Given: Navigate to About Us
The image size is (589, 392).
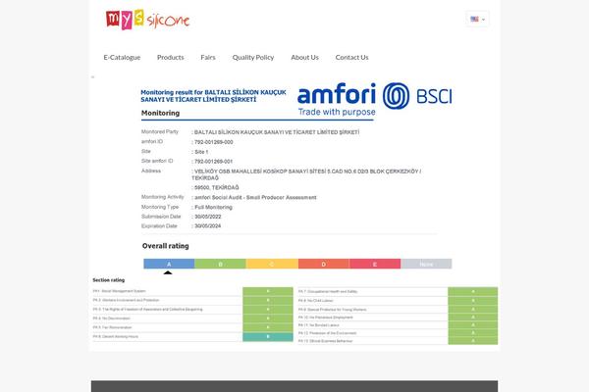Looking at the screenshot, I should 304,57.
